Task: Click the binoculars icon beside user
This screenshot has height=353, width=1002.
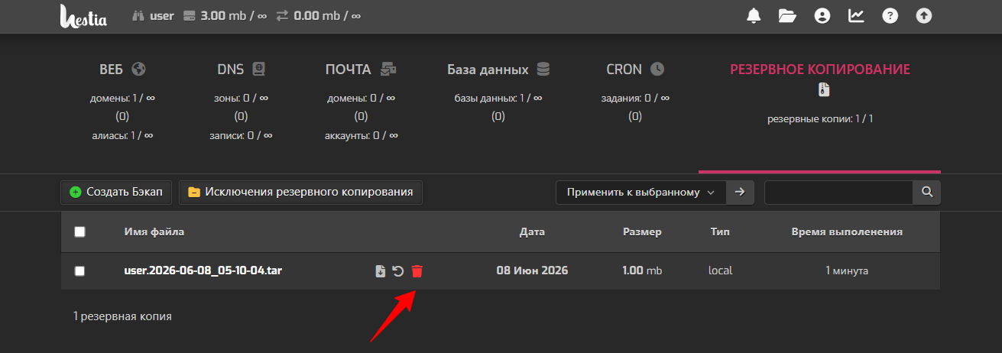Action: pos(139,15)
